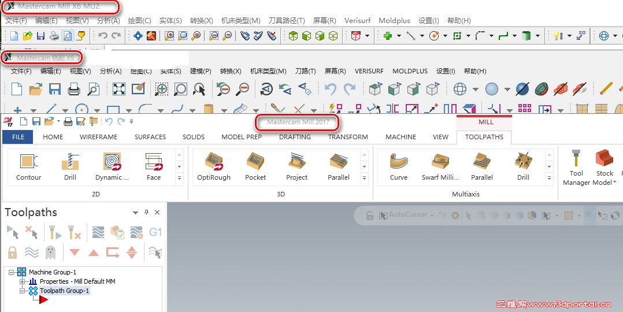Open the VIEW ribbon tab
This screenshot has height=312, width=623.
point(440,137)
